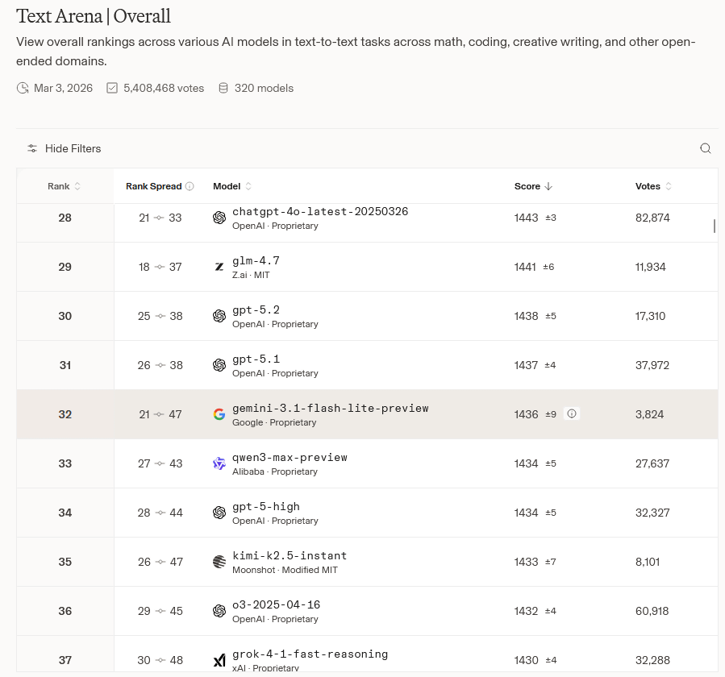Click the Z.ai logo next to glm-4.7
Viewport: 725px width, 677px height.
pos(219,267)
